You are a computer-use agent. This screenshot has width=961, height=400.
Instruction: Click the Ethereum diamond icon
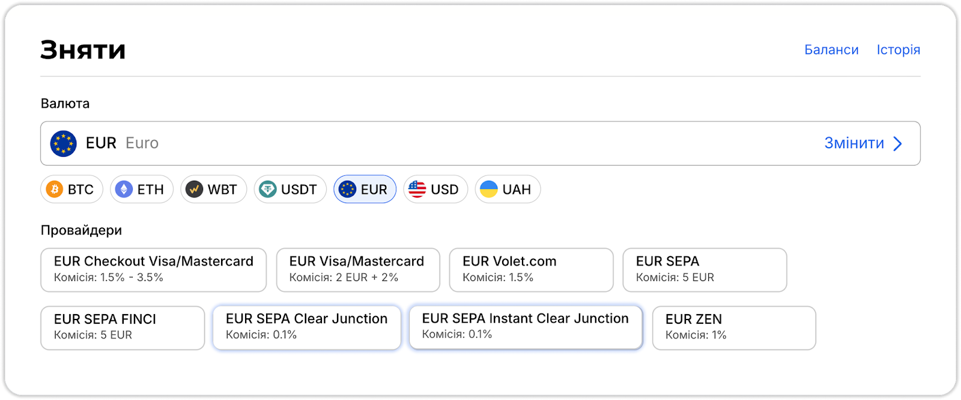[124, 190]
